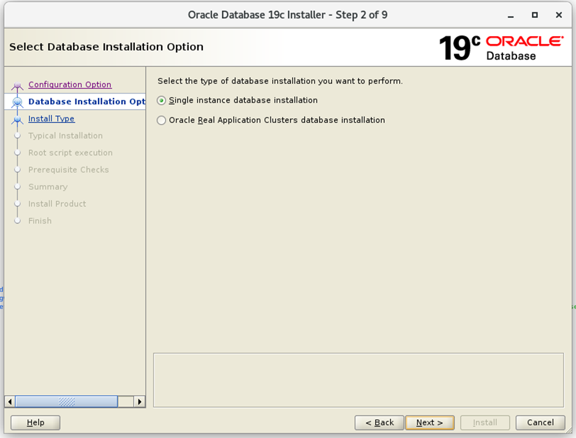This screenshot has width=576, height=438.
Task: Open the Install Type step link
Action: (x=51, y=119)
